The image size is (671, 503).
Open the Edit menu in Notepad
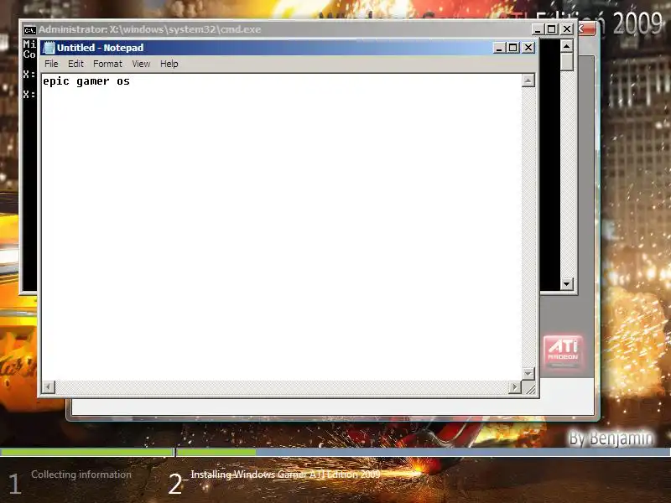coord(75,64)
